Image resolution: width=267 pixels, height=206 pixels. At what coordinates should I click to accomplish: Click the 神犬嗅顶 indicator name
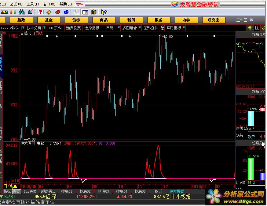click(x=28, y=143)
